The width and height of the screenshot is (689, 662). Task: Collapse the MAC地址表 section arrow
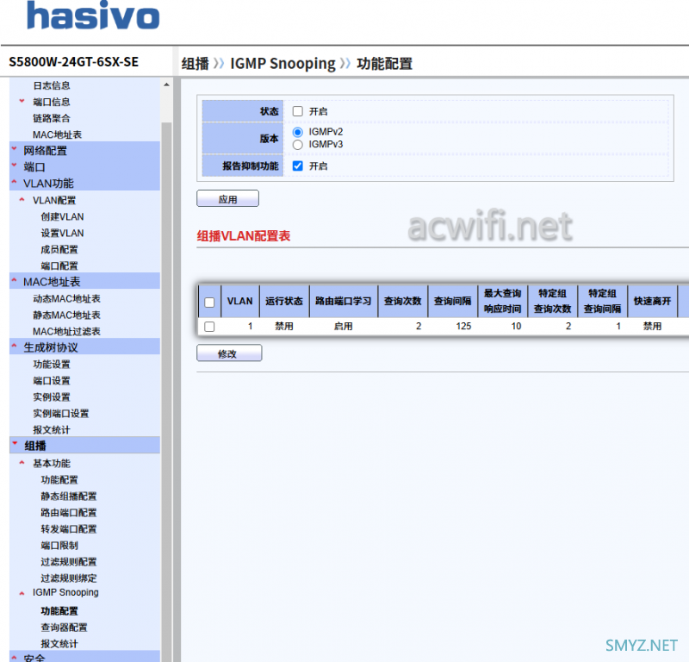pyautogui.click(x=14, y=280)
